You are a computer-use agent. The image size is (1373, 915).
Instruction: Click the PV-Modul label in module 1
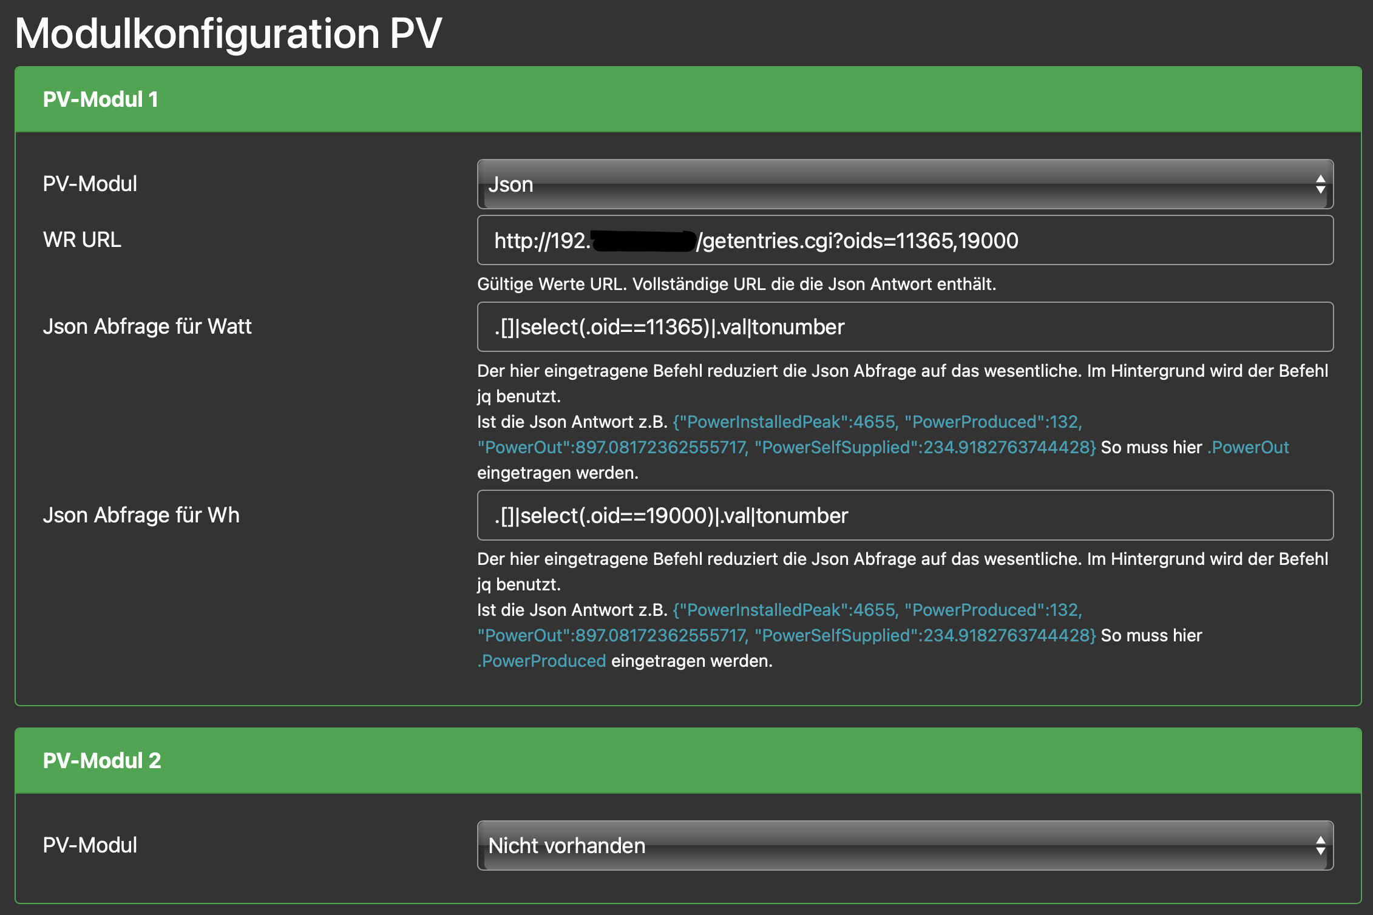click(x=90, y=184)
